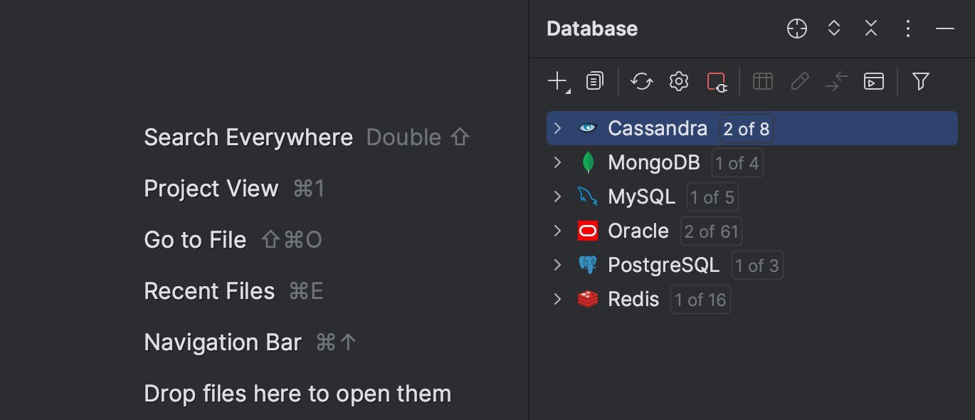975x420 pixels.
Task: Select the locate crosshair icon in the panel header
Action: coord(796,28)
